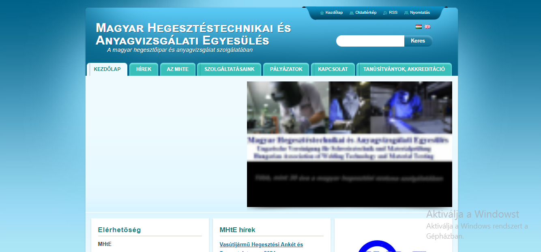The height and width of the screenshot is (252, 541).
Task: Click the Nyomtatás print icon
Action: pyautogui.click(x=406, y=13)
